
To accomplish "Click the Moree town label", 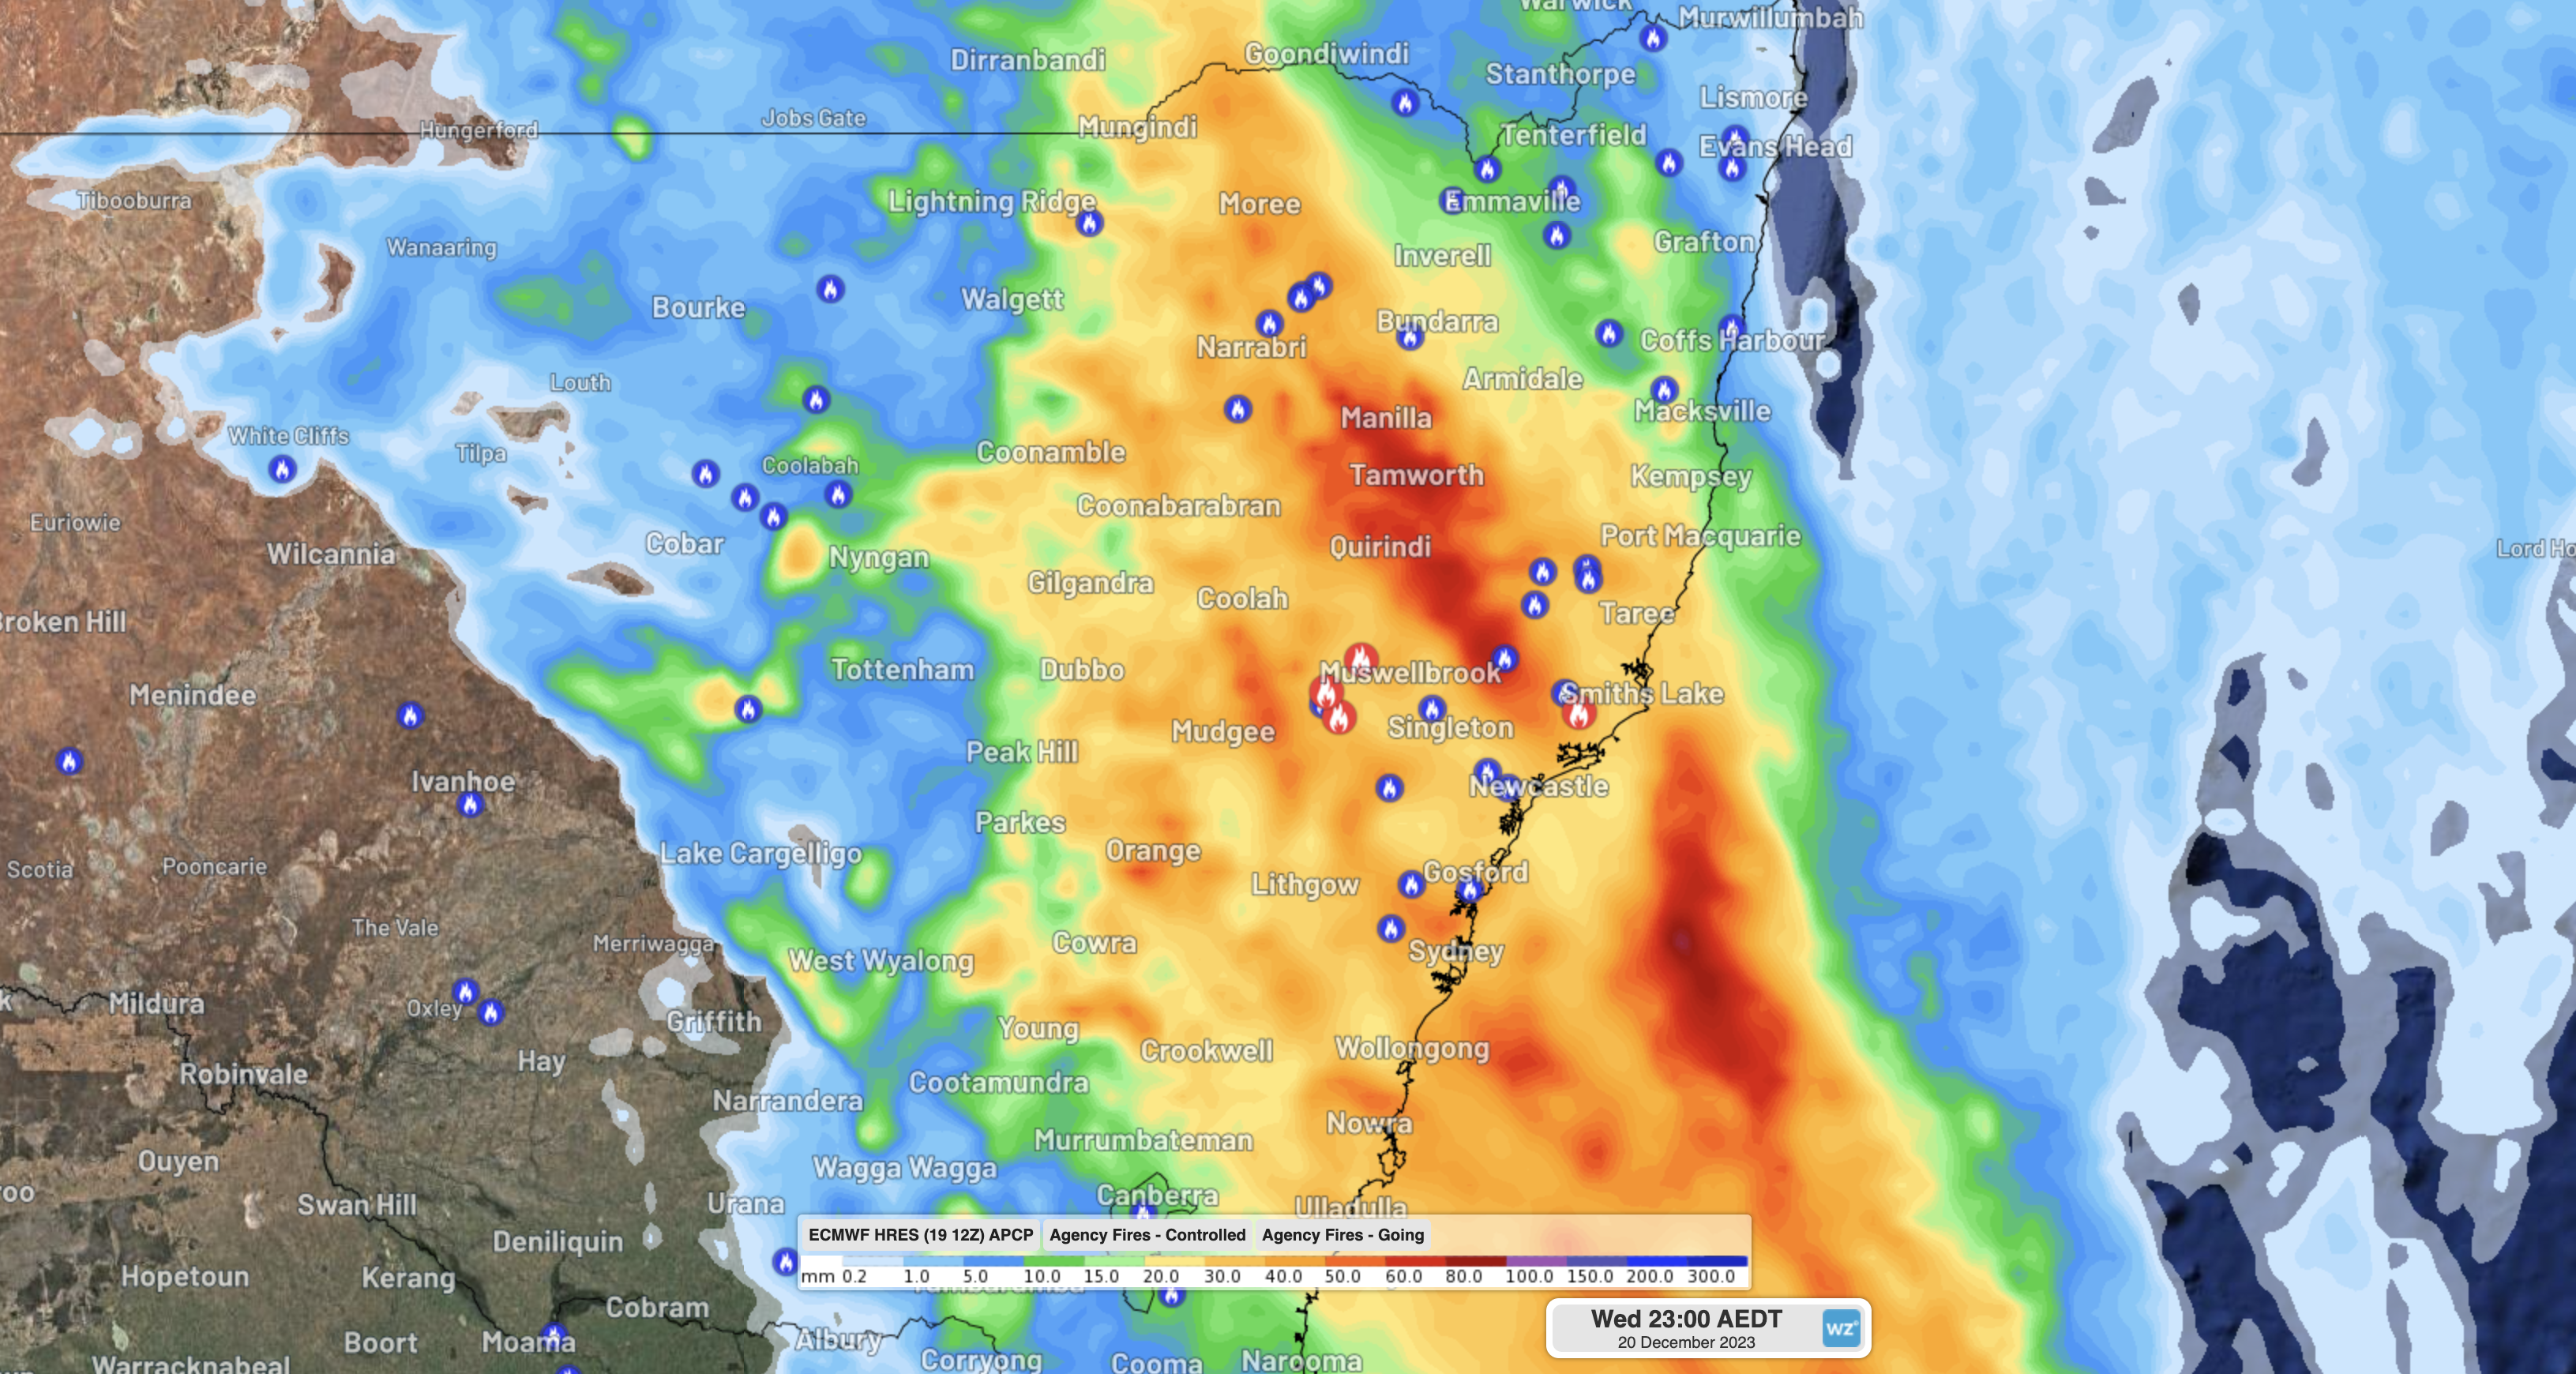I will [x=1259, y=204].
